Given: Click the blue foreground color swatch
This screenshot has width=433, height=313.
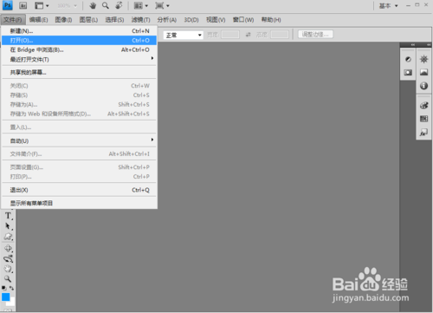Looking at the screenshot, I should click(x=5, y=297).
